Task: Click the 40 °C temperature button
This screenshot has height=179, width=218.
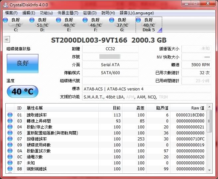Action: point(23,91)
